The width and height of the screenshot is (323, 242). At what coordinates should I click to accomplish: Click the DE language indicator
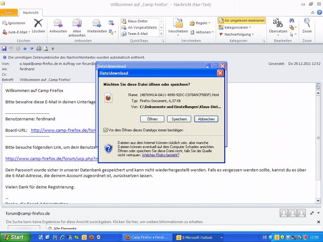[x=265, y=237]
